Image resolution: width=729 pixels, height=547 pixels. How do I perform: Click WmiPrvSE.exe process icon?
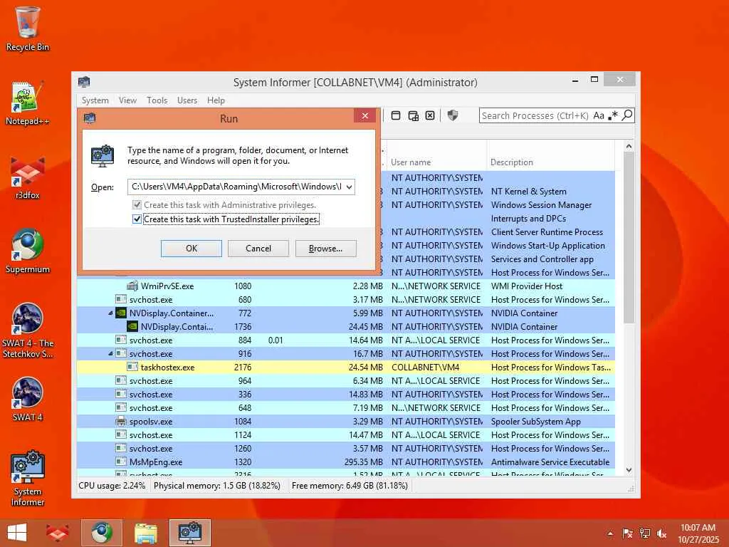pyautogui.click(x=132, y=286)
